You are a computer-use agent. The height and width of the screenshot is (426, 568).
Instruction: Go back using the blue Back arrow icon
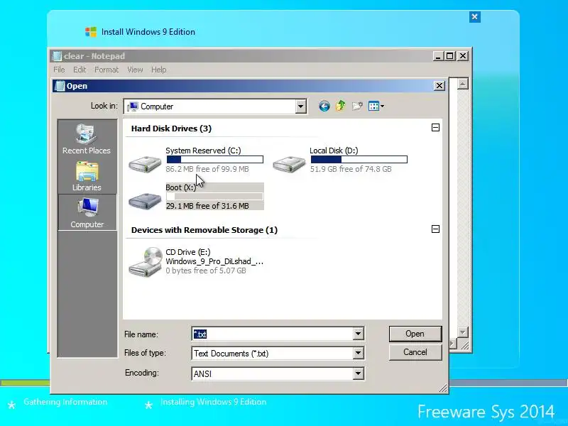coord(324,106)
